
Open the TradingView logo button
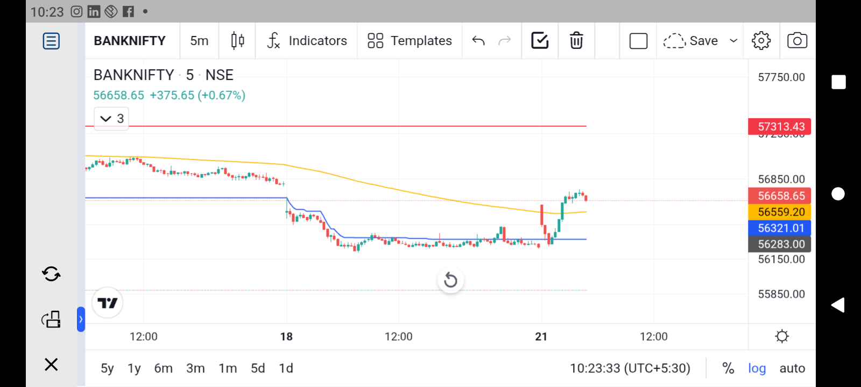(108, 303)
